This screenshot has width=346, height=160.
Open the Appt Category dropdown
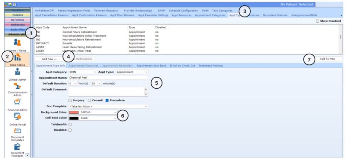(82, 72)
